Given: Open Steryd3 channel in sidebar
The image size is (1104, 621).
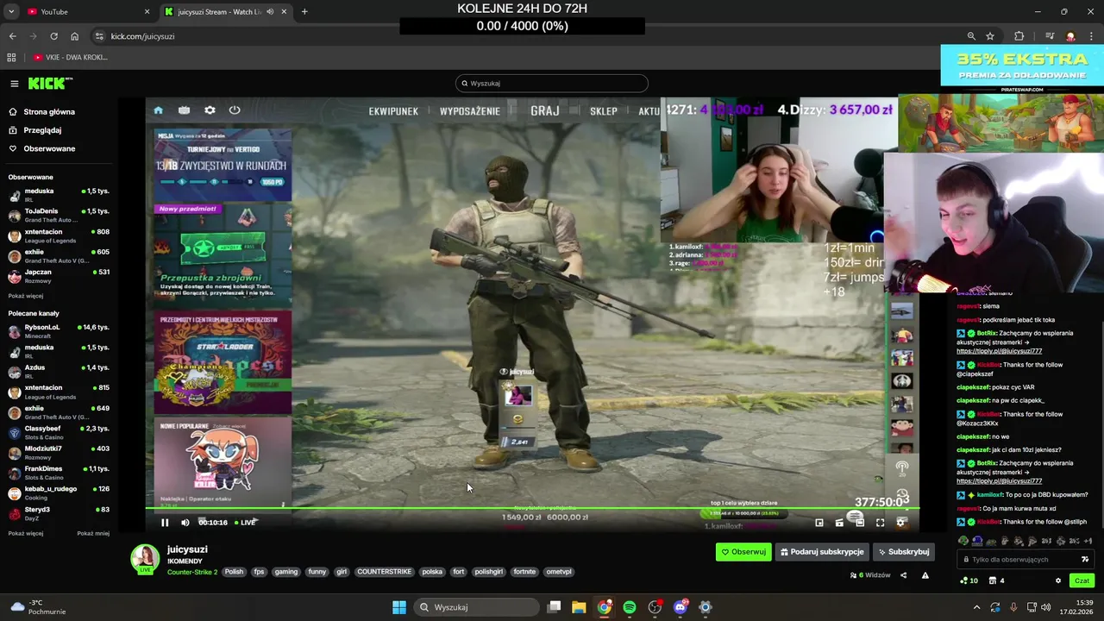Looking at the screenshot, I should coord(59,513).
